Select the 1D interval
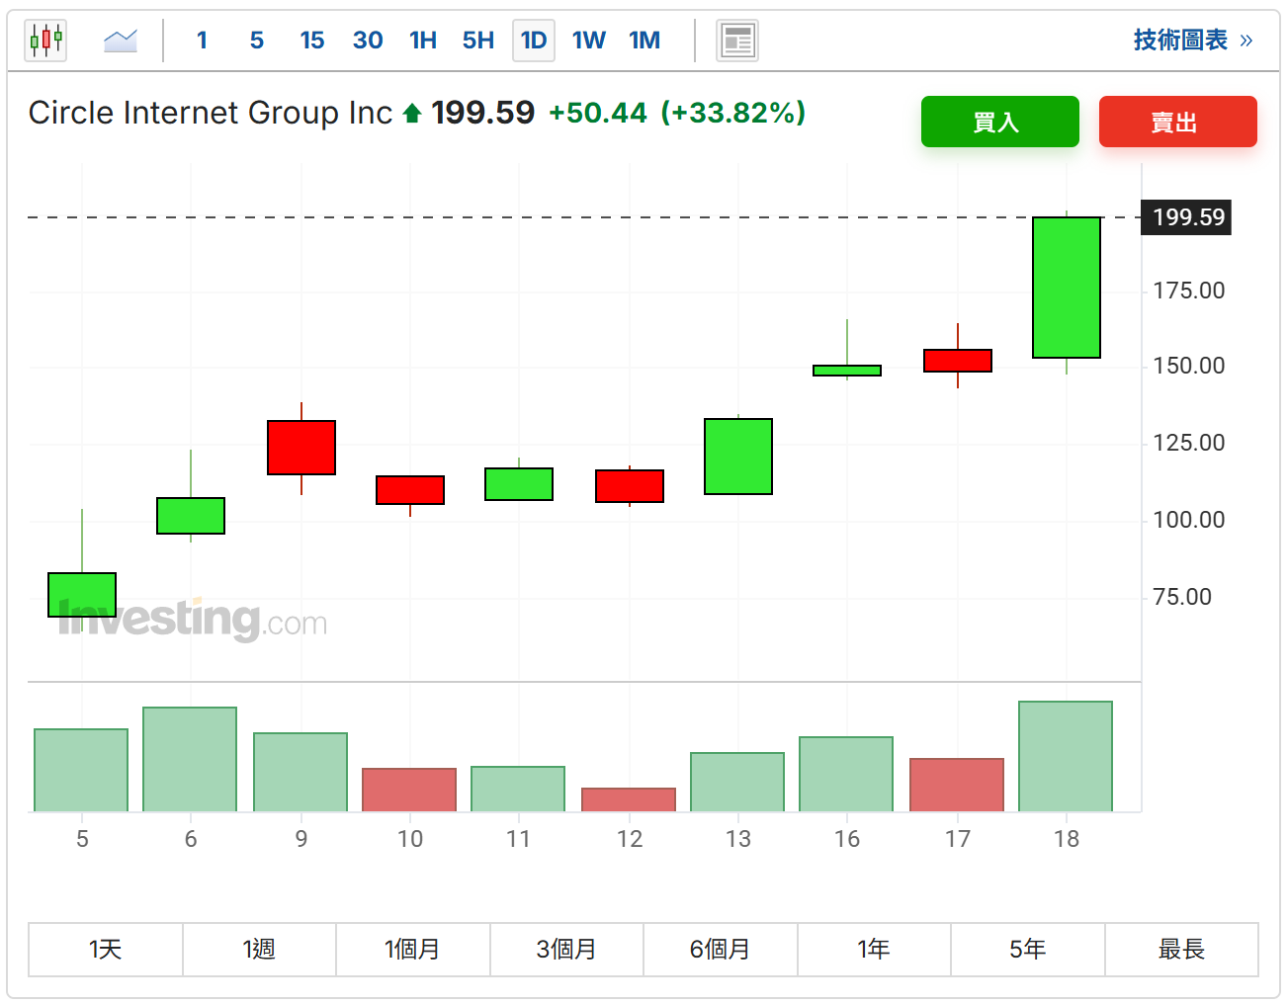Screen dimensions: 1288x1005 (534, 41)
